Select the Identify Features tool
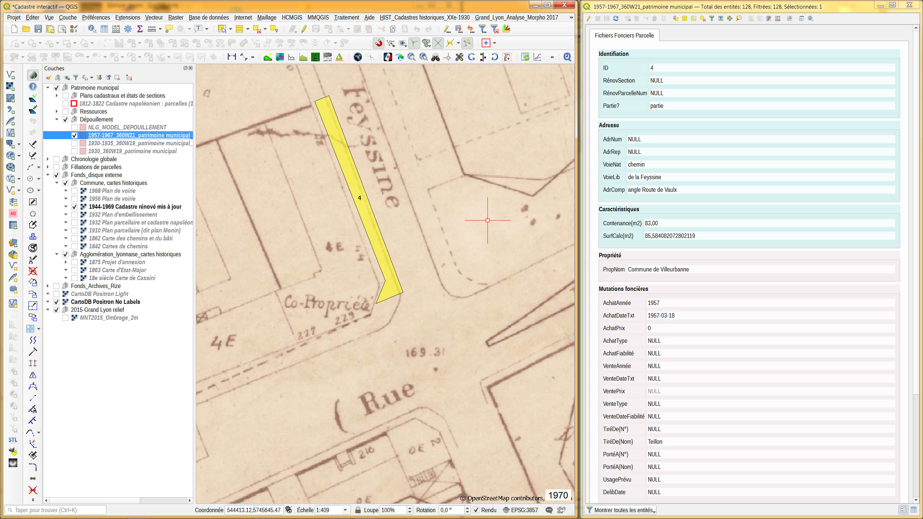 click(92, 29)
